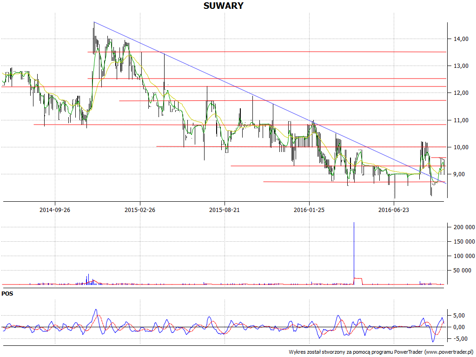Select the 2016-01-25 date label
The height and width of the screenshot is (357, 476).
pos(309,210)
